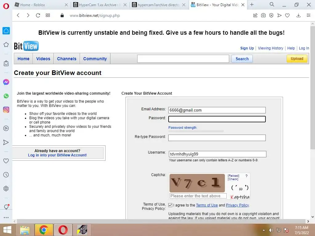Open the Windows Start button
Image resolution: width=315 pixels, height=236 pixels.
[7, 230]
